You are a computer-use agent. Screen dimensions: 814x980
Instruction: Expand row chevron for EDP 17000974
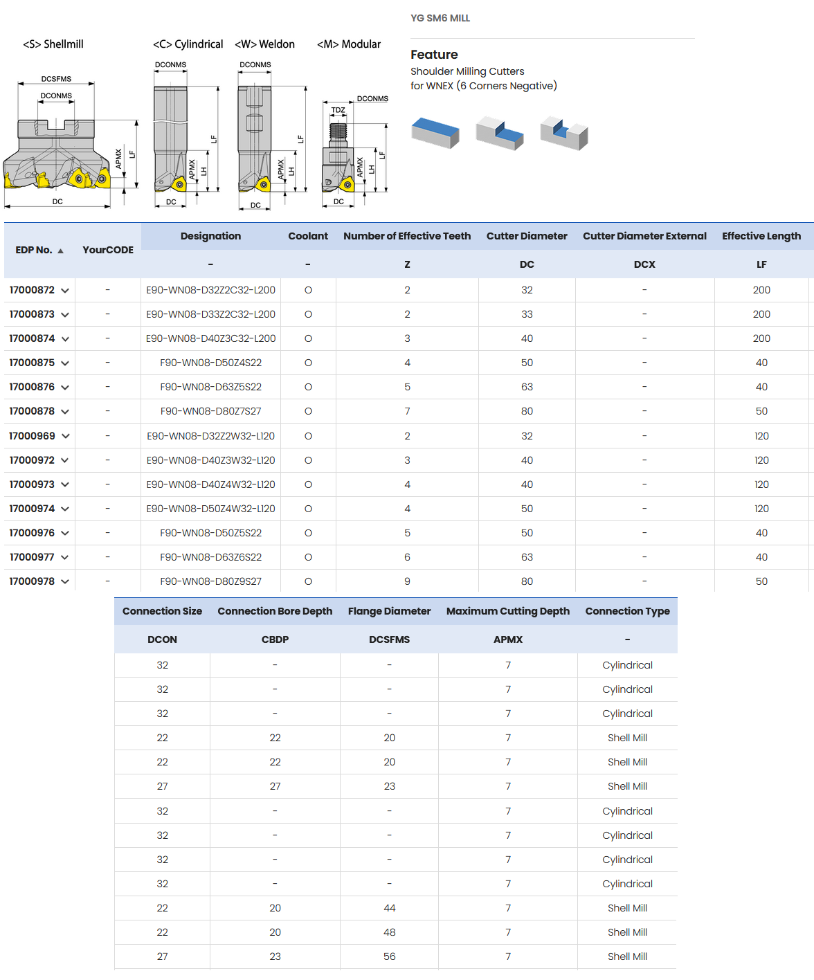65,509
